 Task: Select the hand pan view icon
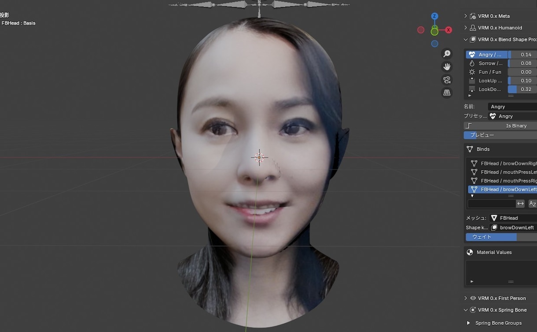click(x=447, y=67)
